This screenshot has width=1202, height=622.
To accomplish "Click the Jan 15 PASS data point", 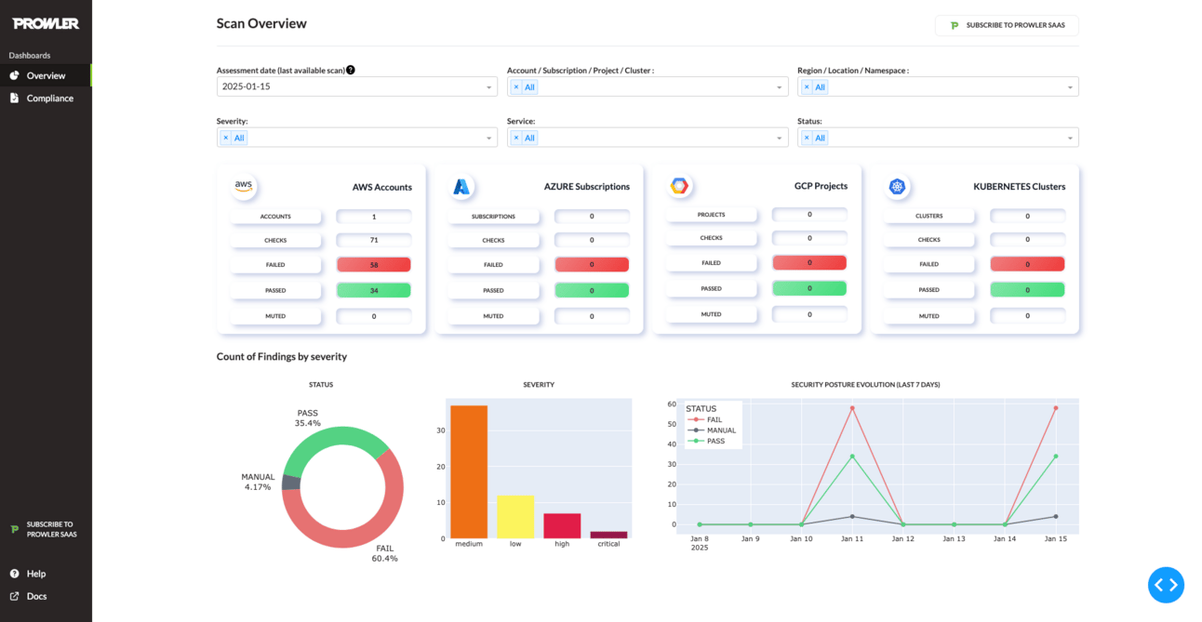I will 1055,457.
